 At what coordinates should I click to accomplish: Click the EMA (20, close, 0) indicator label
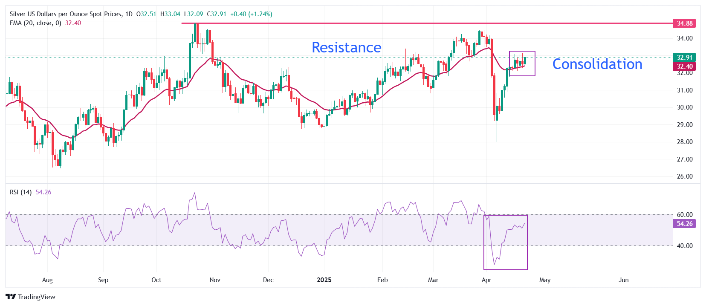pos(35,23)
